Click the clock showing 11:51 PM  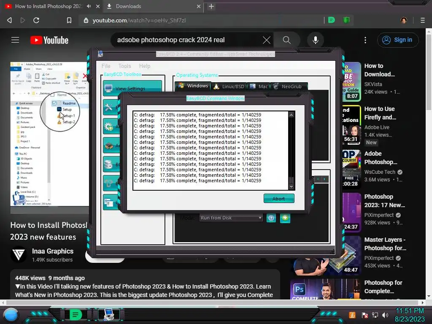click(410, 311)
